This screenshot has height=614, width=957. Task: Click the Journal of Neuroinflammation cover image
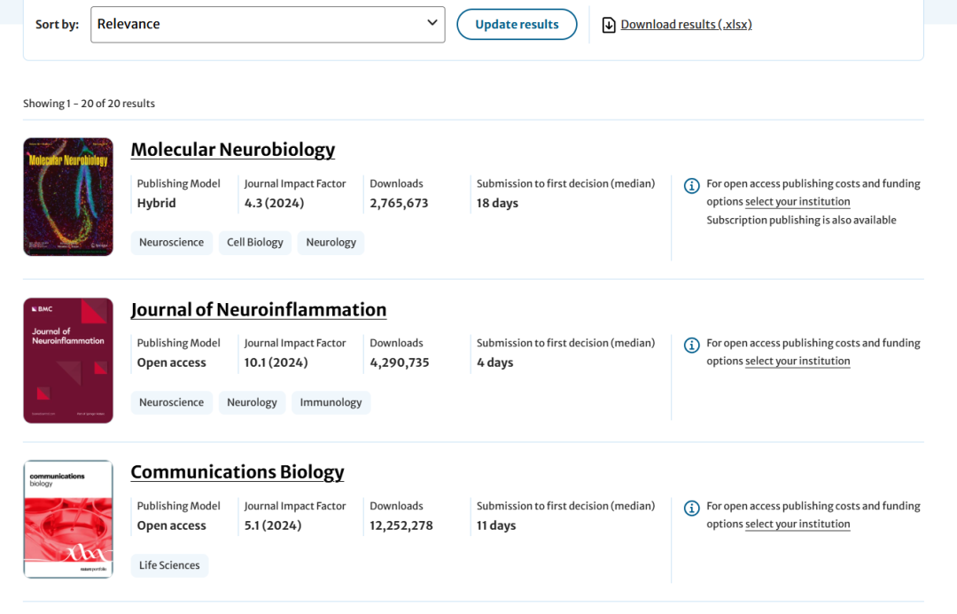tap(68, 361)
